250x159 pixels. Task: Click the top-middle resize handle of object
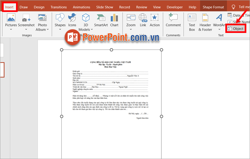tap(111, 50)
